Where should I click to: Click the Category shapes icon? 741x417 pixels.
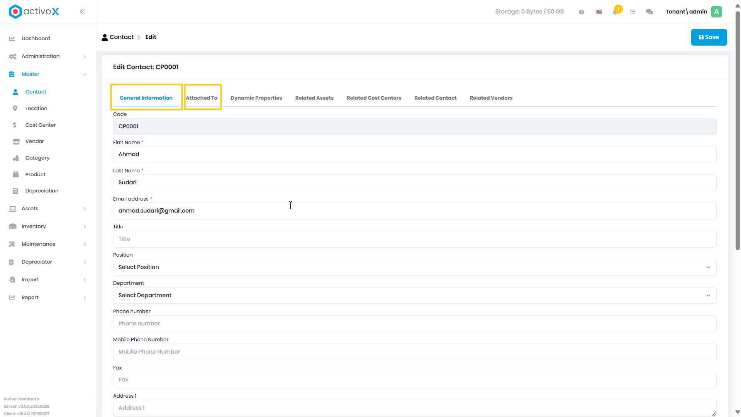point(16,158)
